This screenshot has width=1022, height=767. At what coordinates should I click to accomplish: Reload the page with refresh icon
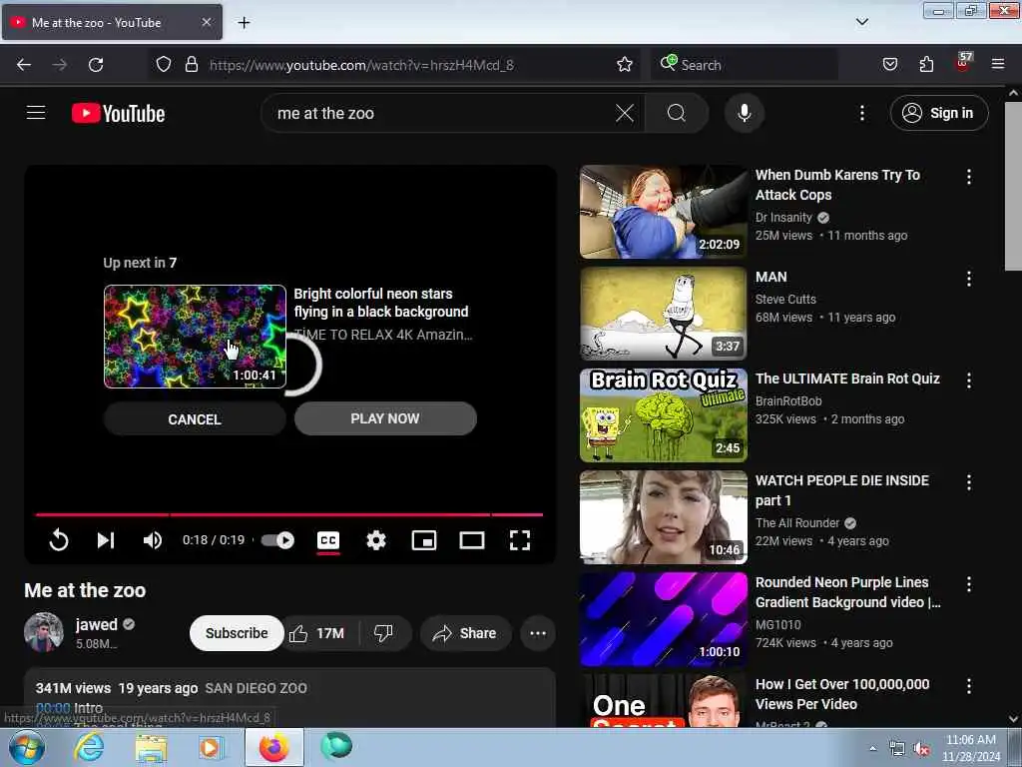(96, 65)
